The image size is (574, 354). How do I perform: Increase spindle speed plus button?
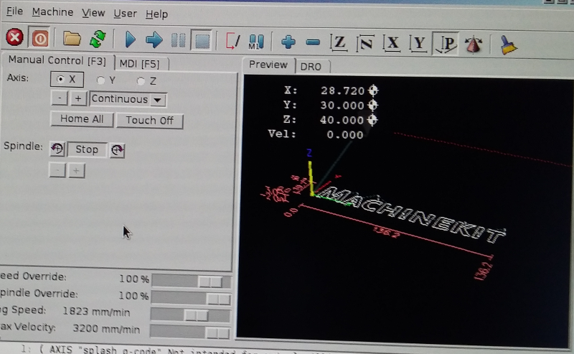(76, 170)
